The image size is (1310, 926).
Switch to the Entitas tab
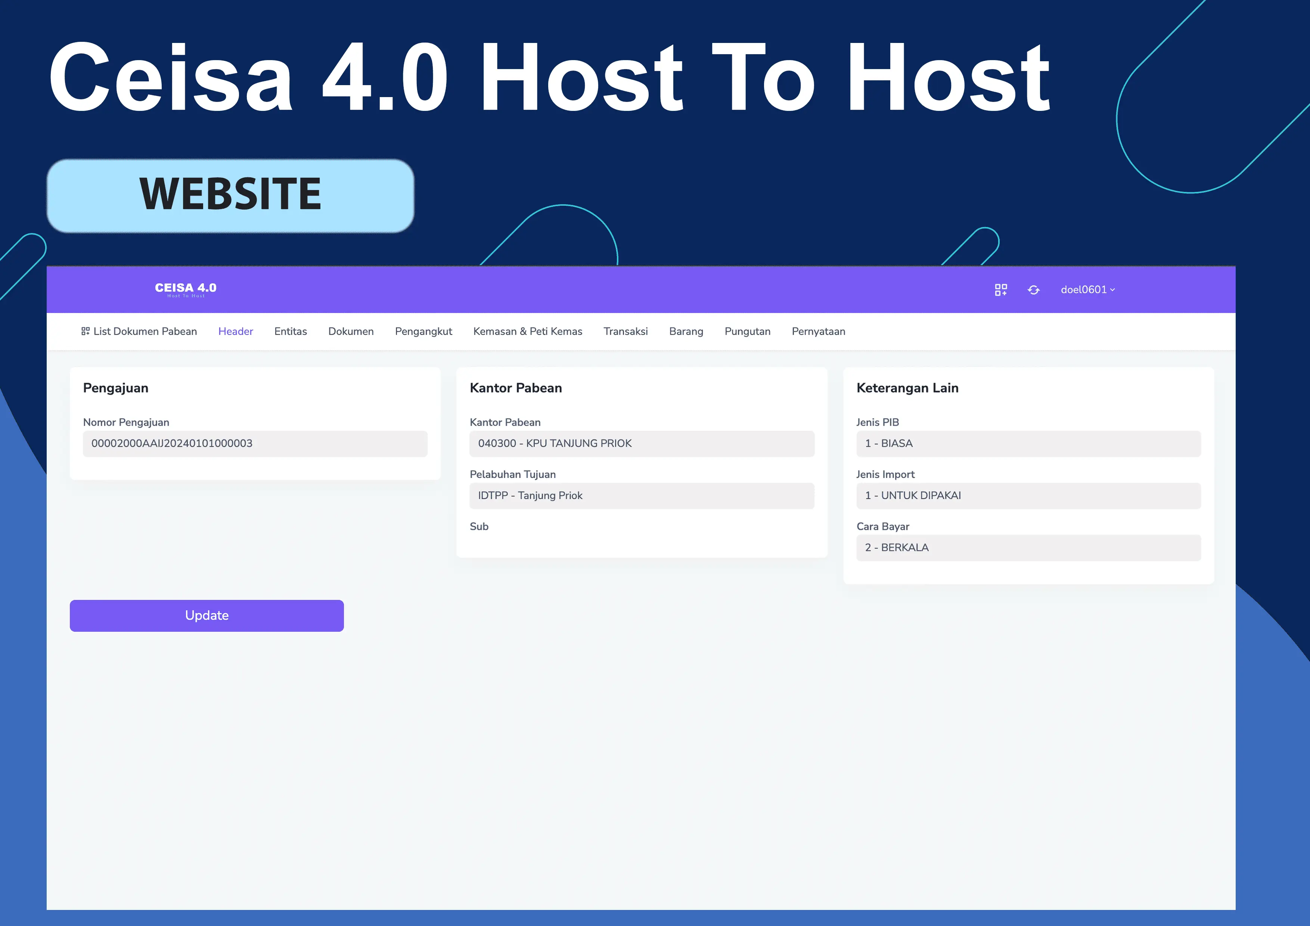291,332
